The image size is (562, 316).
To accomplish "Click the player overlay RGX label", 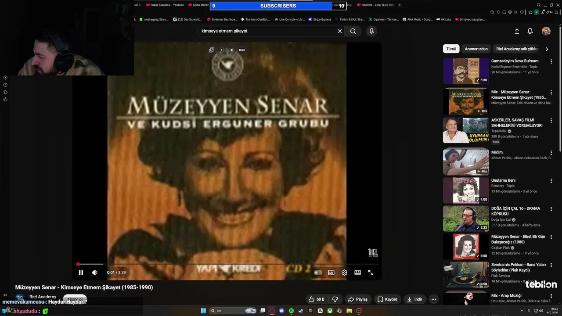I will pos(242,50).
